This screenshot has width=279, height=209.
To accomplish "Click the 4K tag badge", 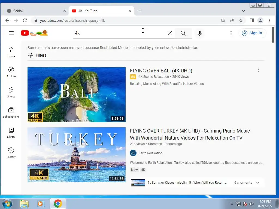I will [x=143, y=170].
